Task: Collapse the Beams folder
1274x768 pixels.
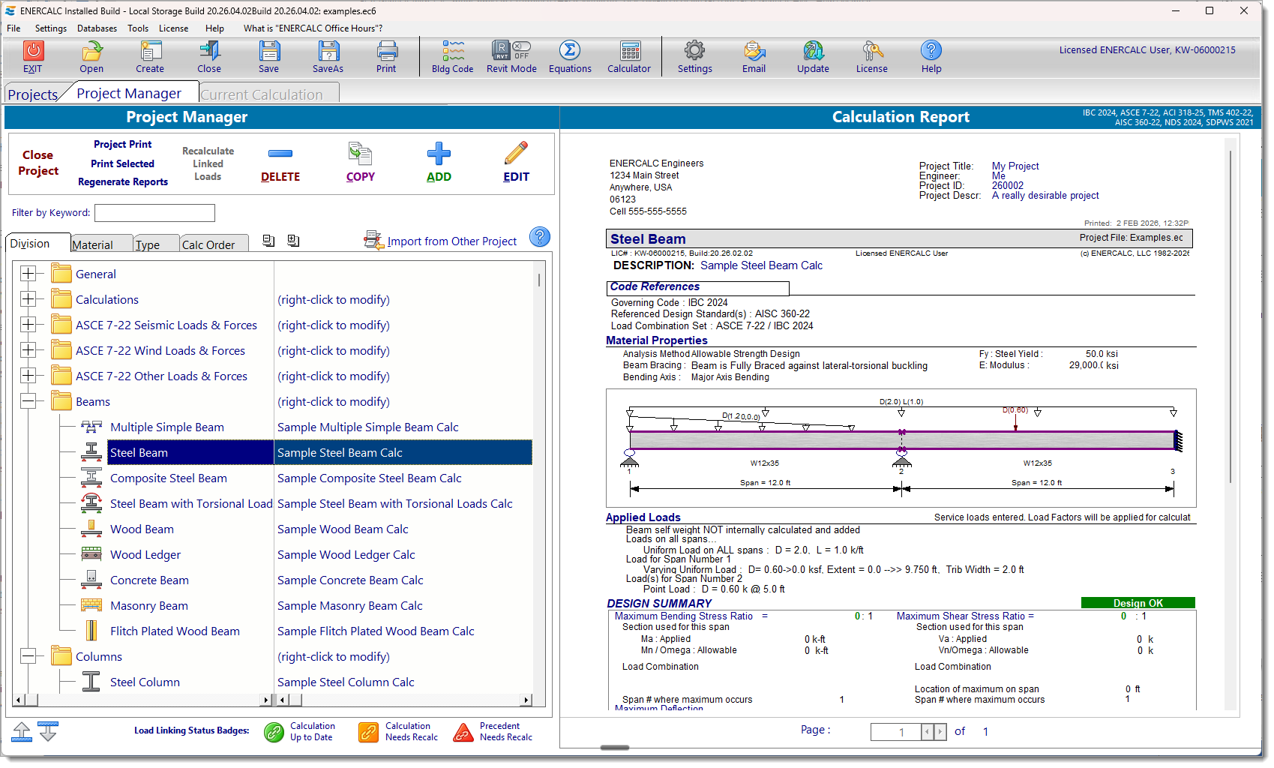Action: click(28, 401)
